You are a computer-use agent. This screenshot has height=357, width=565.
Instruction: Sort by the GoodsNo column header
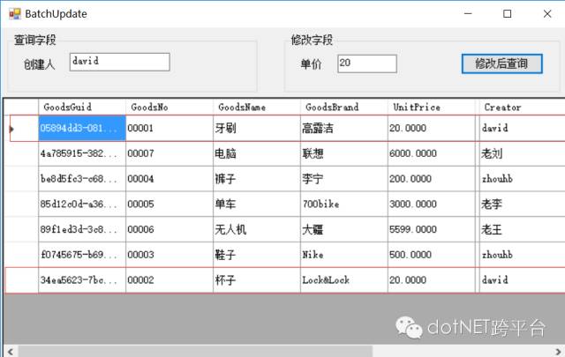click(169, 107)
